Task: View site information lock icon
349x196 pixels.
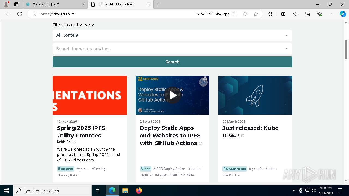Action: [x=34, y=14]
